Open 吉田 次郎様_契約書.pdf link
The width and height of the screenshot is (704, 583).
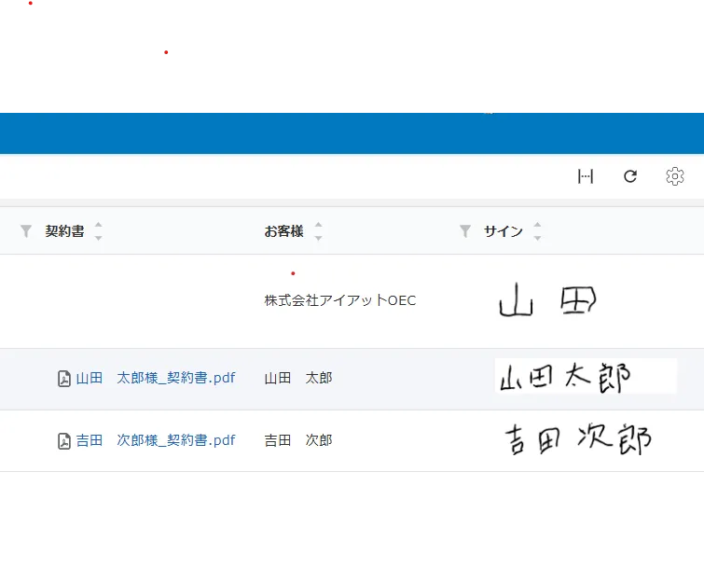pyautogui.click(x=156, y=440)
